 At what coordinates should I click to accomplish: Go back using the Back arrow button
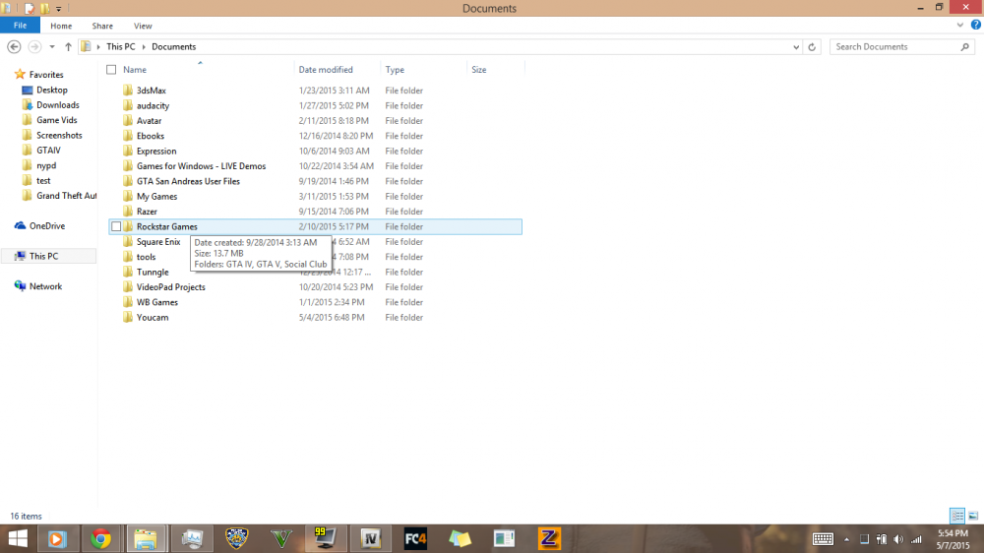tap(14, 46)
